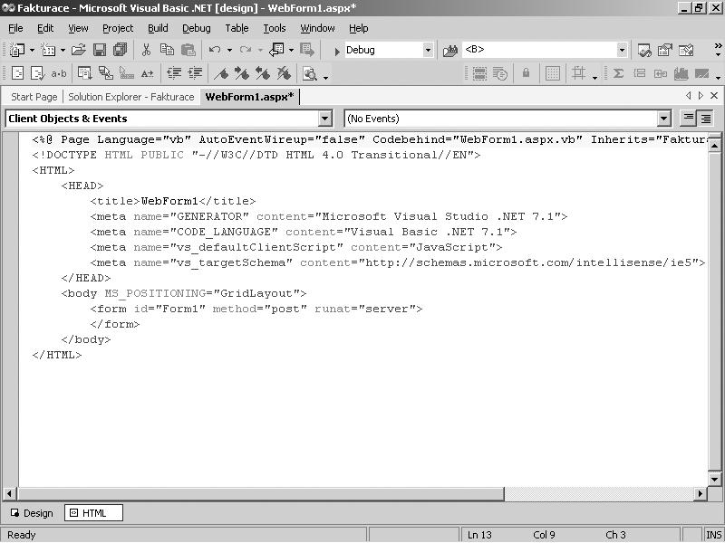Screen dimensions: 725x543
Task: Open the Properties Window toolbar icon
Action: coord(665,50)
